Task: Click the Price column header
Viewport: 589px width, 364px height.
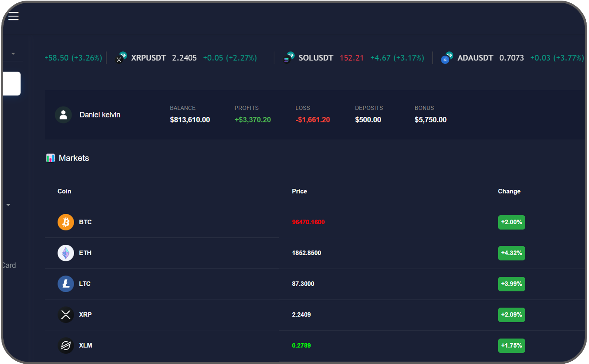Action: point(299,191)
